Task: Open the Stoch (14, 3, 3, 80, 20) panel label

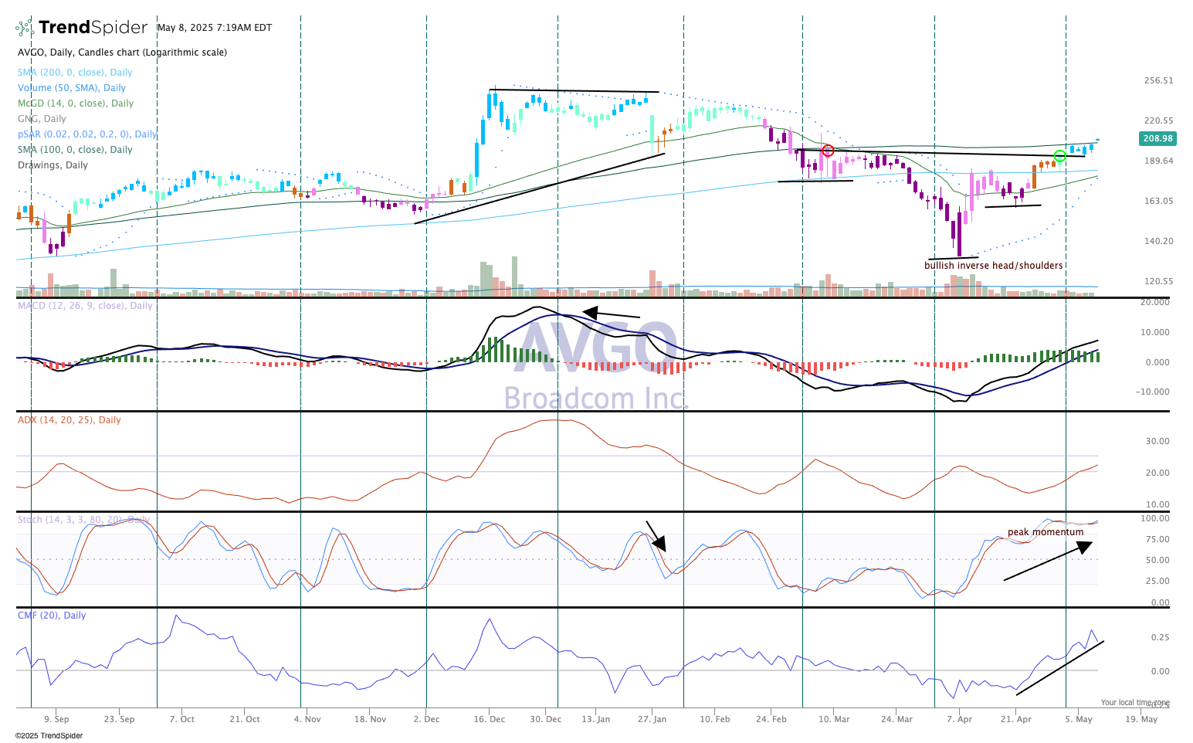Action: [83, 520]
